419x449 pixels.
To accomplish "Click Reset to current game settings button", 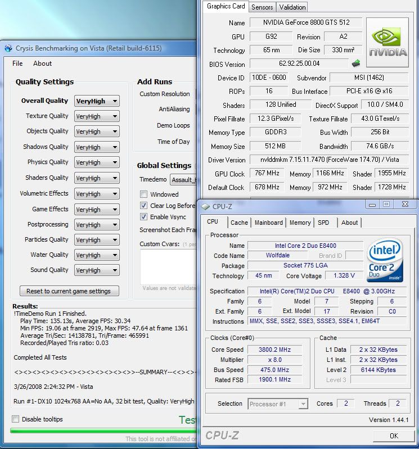I will click(69, 291).
